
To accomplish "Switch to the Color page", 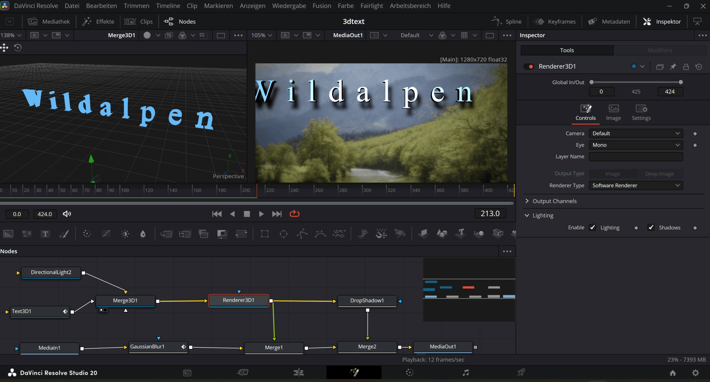I will coord(409,372).
